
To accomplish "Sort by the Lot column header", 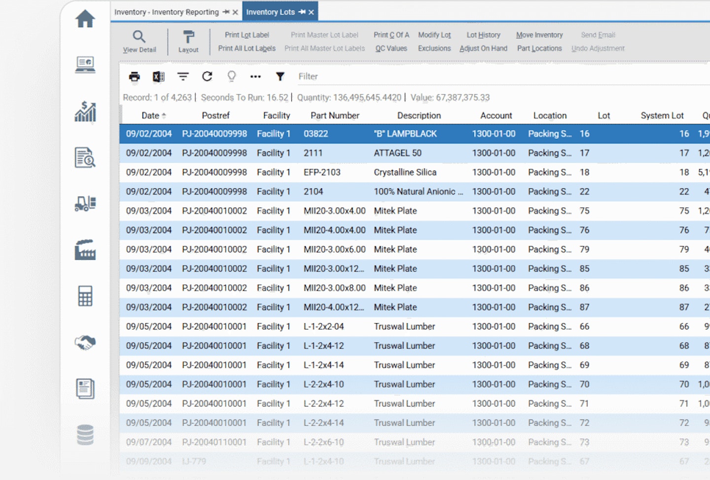I will pos(604,115).
